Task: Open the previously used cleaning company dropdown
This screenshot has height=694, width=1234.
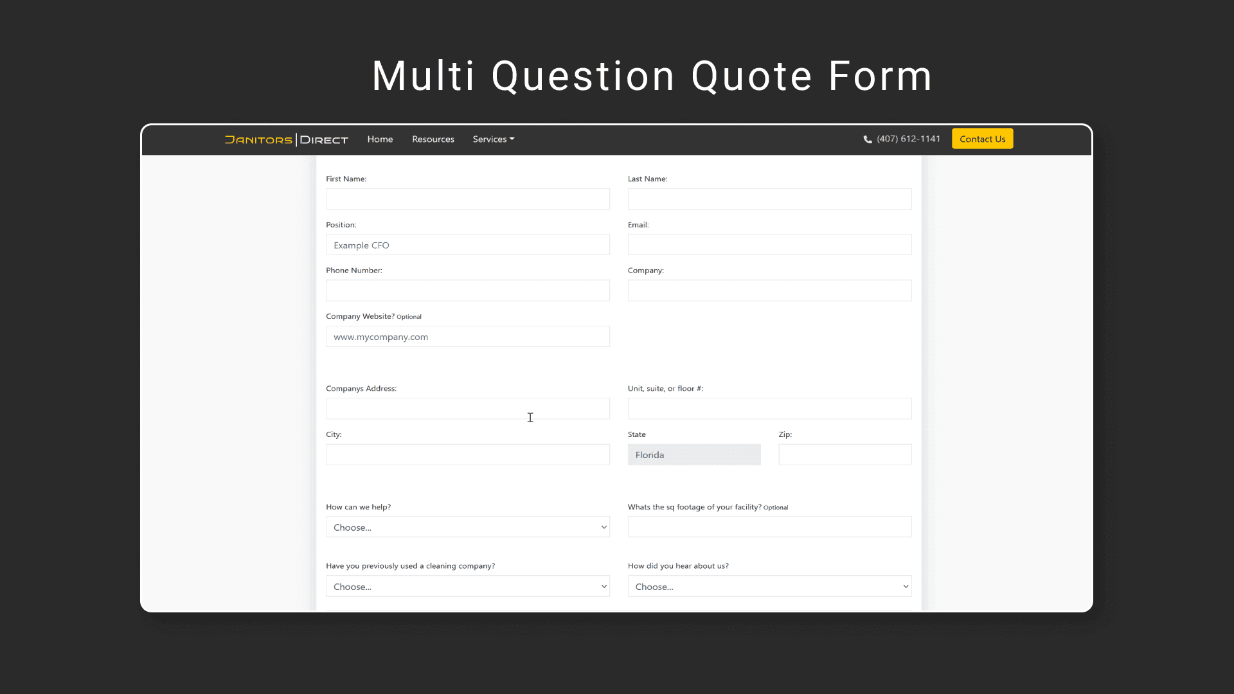Action: click(x=468, y=586)
